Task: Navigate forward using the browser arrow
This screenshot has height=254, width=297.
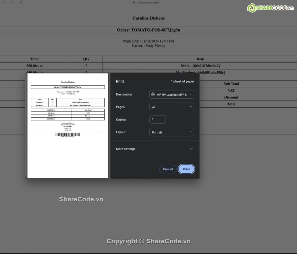Action: (x=12, y=3)
